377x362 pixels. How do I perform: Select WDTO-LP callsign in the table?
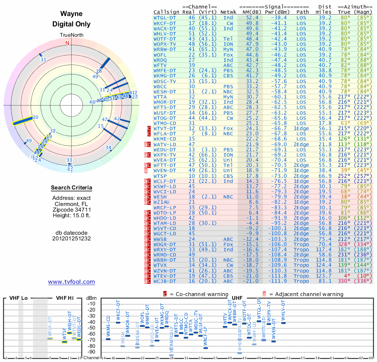[x=164, y=213]
